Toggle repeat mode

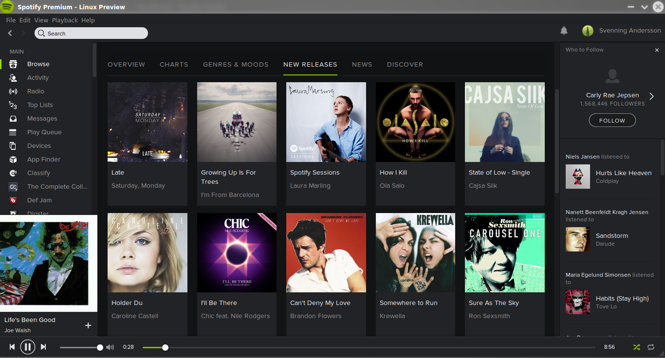point(651,347)
